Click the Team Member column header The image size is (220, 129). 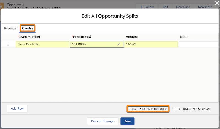point(29,37)
